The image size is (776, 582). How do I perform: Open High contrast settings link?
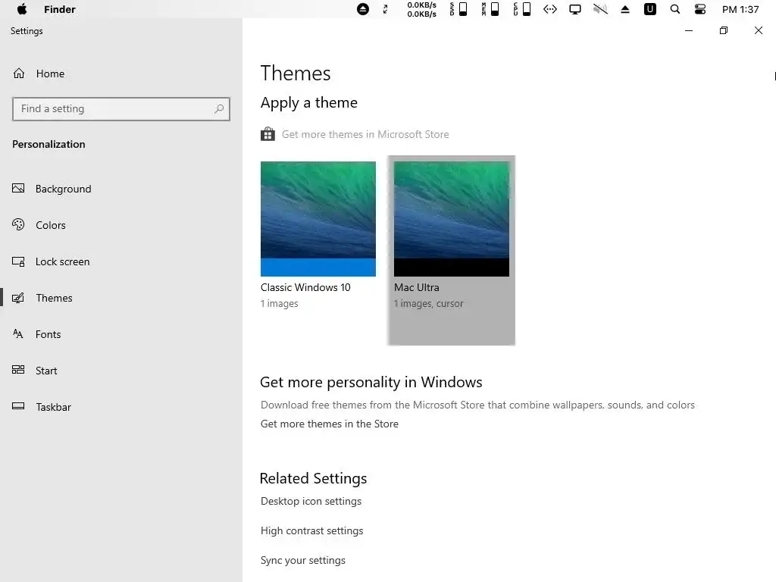(311, 530)
